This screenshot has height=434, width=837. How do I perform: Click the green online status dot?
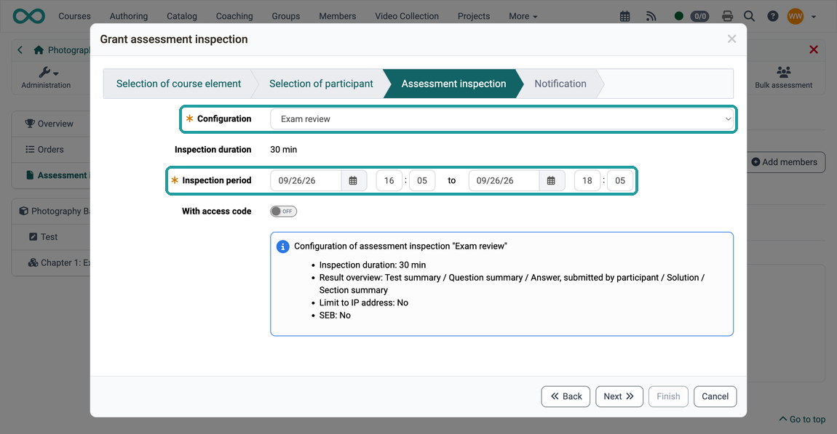point(678,16)
